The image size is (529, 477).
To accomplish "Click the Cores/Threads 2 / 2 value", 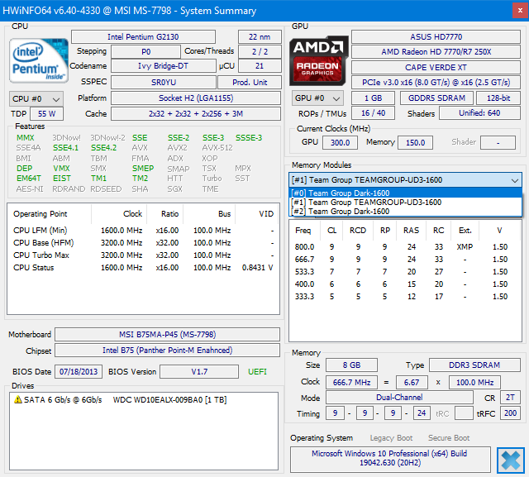I will click(260, 51).
